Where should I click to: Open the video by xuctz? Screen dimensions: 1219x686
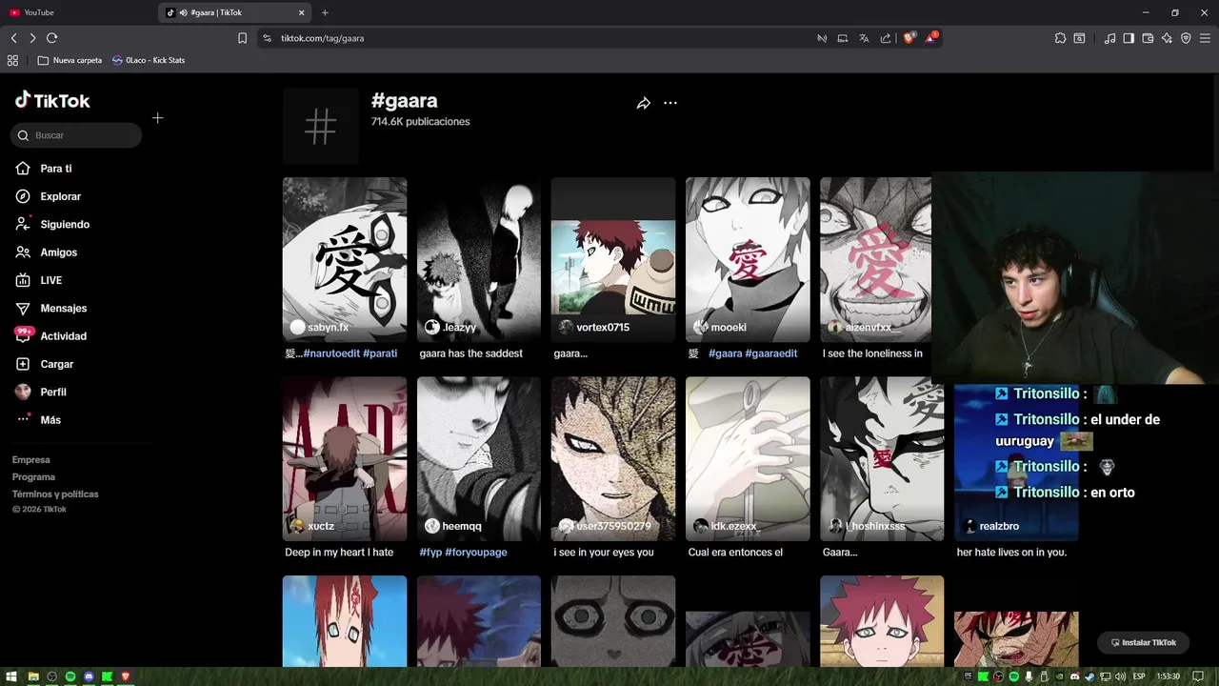[345, 458]
